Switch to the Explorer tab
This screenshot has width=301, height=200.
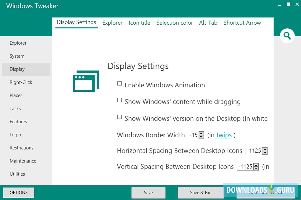(112, 22)
